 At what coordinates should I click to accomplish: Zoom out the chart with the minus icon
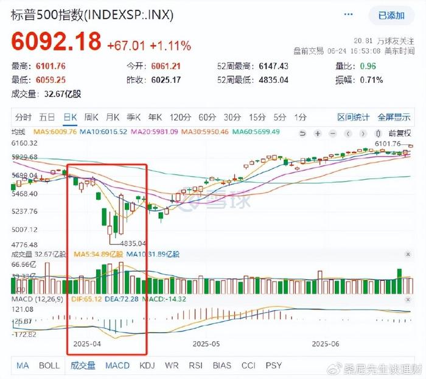click(x=333, y=133)
